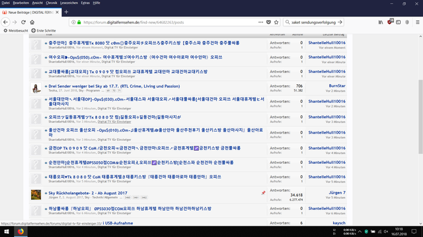The width and height of the screenshot is (423, 237).
Task: Click the Jürgen 7 avatar thumbnail
Action: click(36, 195)
